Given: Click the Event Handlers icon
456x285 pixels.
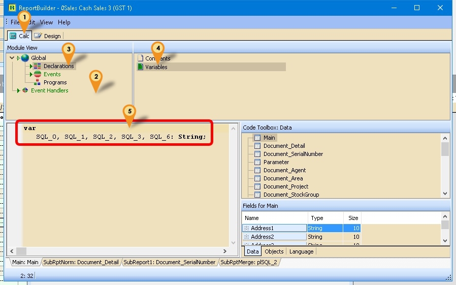Looking at the screenshot, I should point(25,90).
